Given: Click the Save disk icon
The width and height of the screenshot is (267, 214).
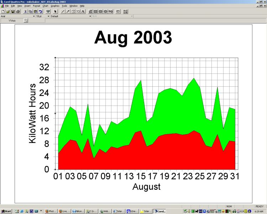Looking at the screenshot, I should coord(13,11).
